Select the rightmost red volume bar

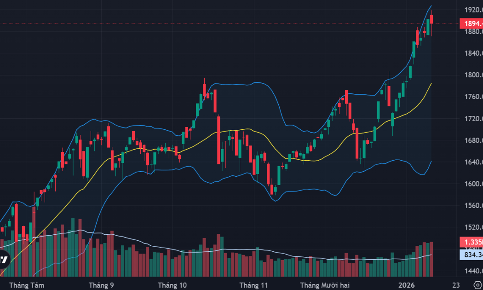click(431, 259)
